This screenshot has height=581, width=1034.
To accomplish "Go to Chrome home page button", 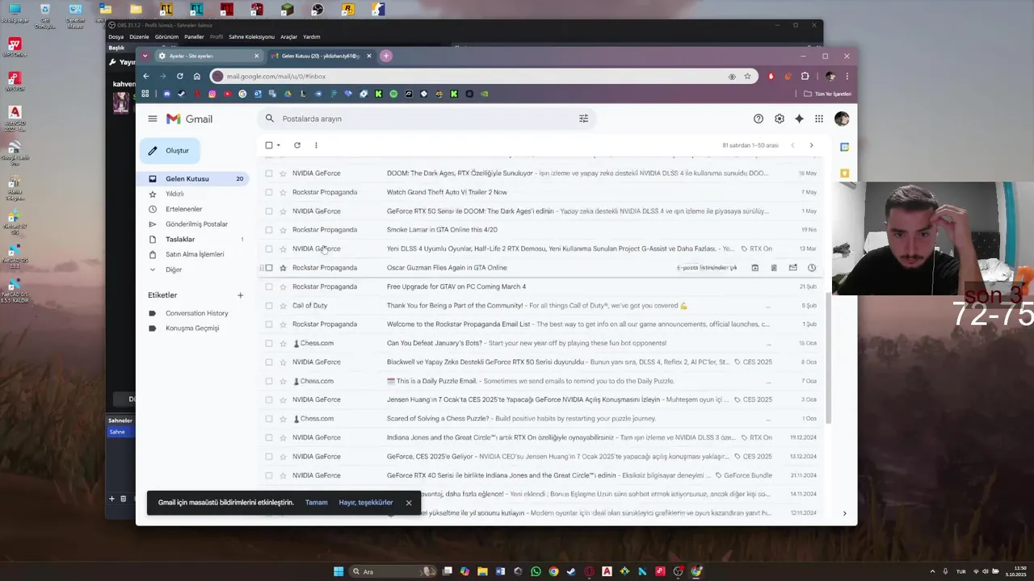I will pos(197,76).
